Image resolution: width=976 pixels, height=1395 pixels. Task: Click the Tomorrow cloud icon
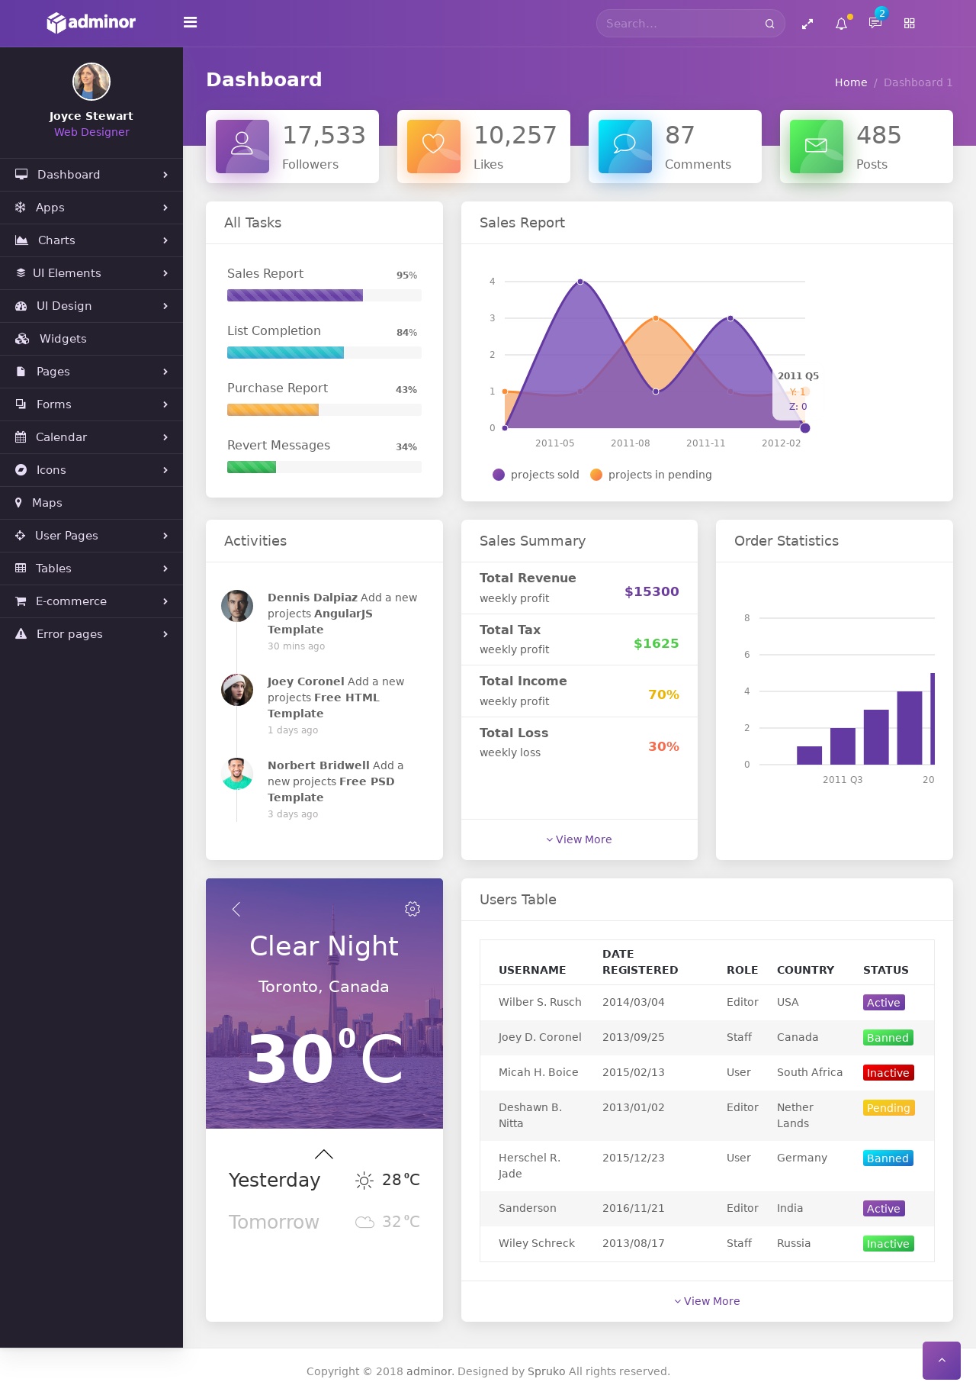tap(364, 1223)
